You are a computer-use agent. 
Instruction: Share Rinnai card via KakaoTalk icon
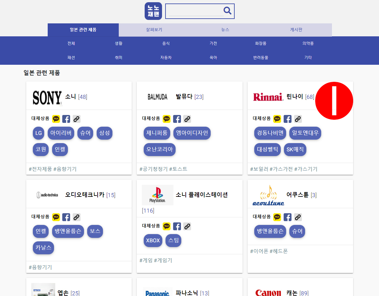(x=277, y=119)
